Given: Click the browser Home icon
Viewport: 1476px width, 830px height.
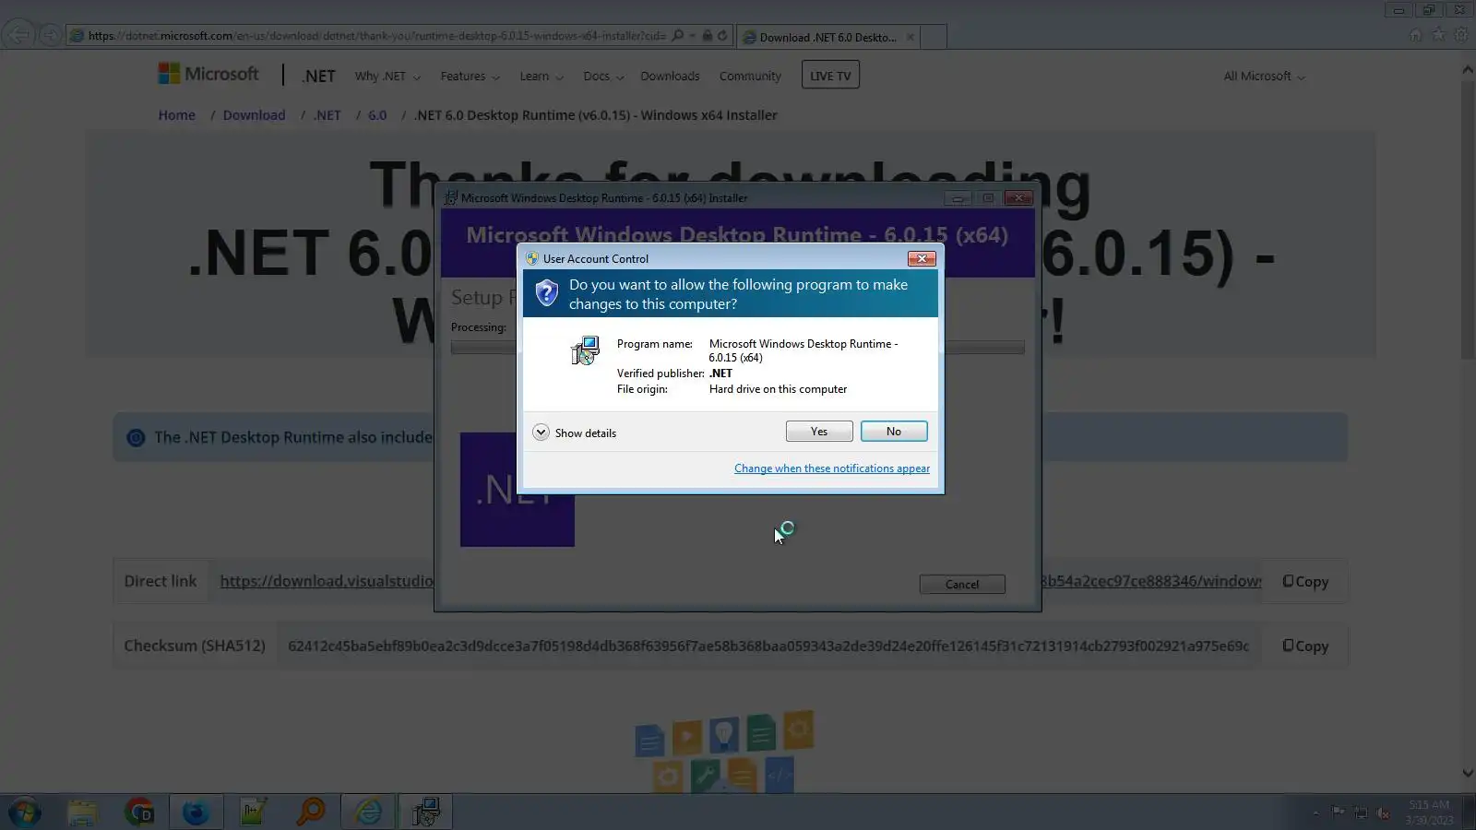Looking at the screenshot, I should tap(1416, 35).
